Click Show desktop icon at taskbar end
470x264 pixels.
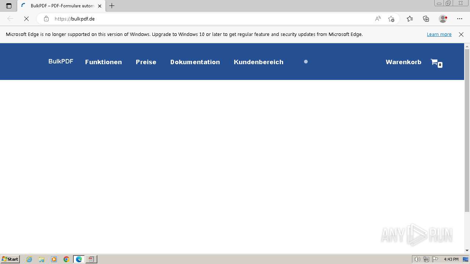(x=466, y=259)
